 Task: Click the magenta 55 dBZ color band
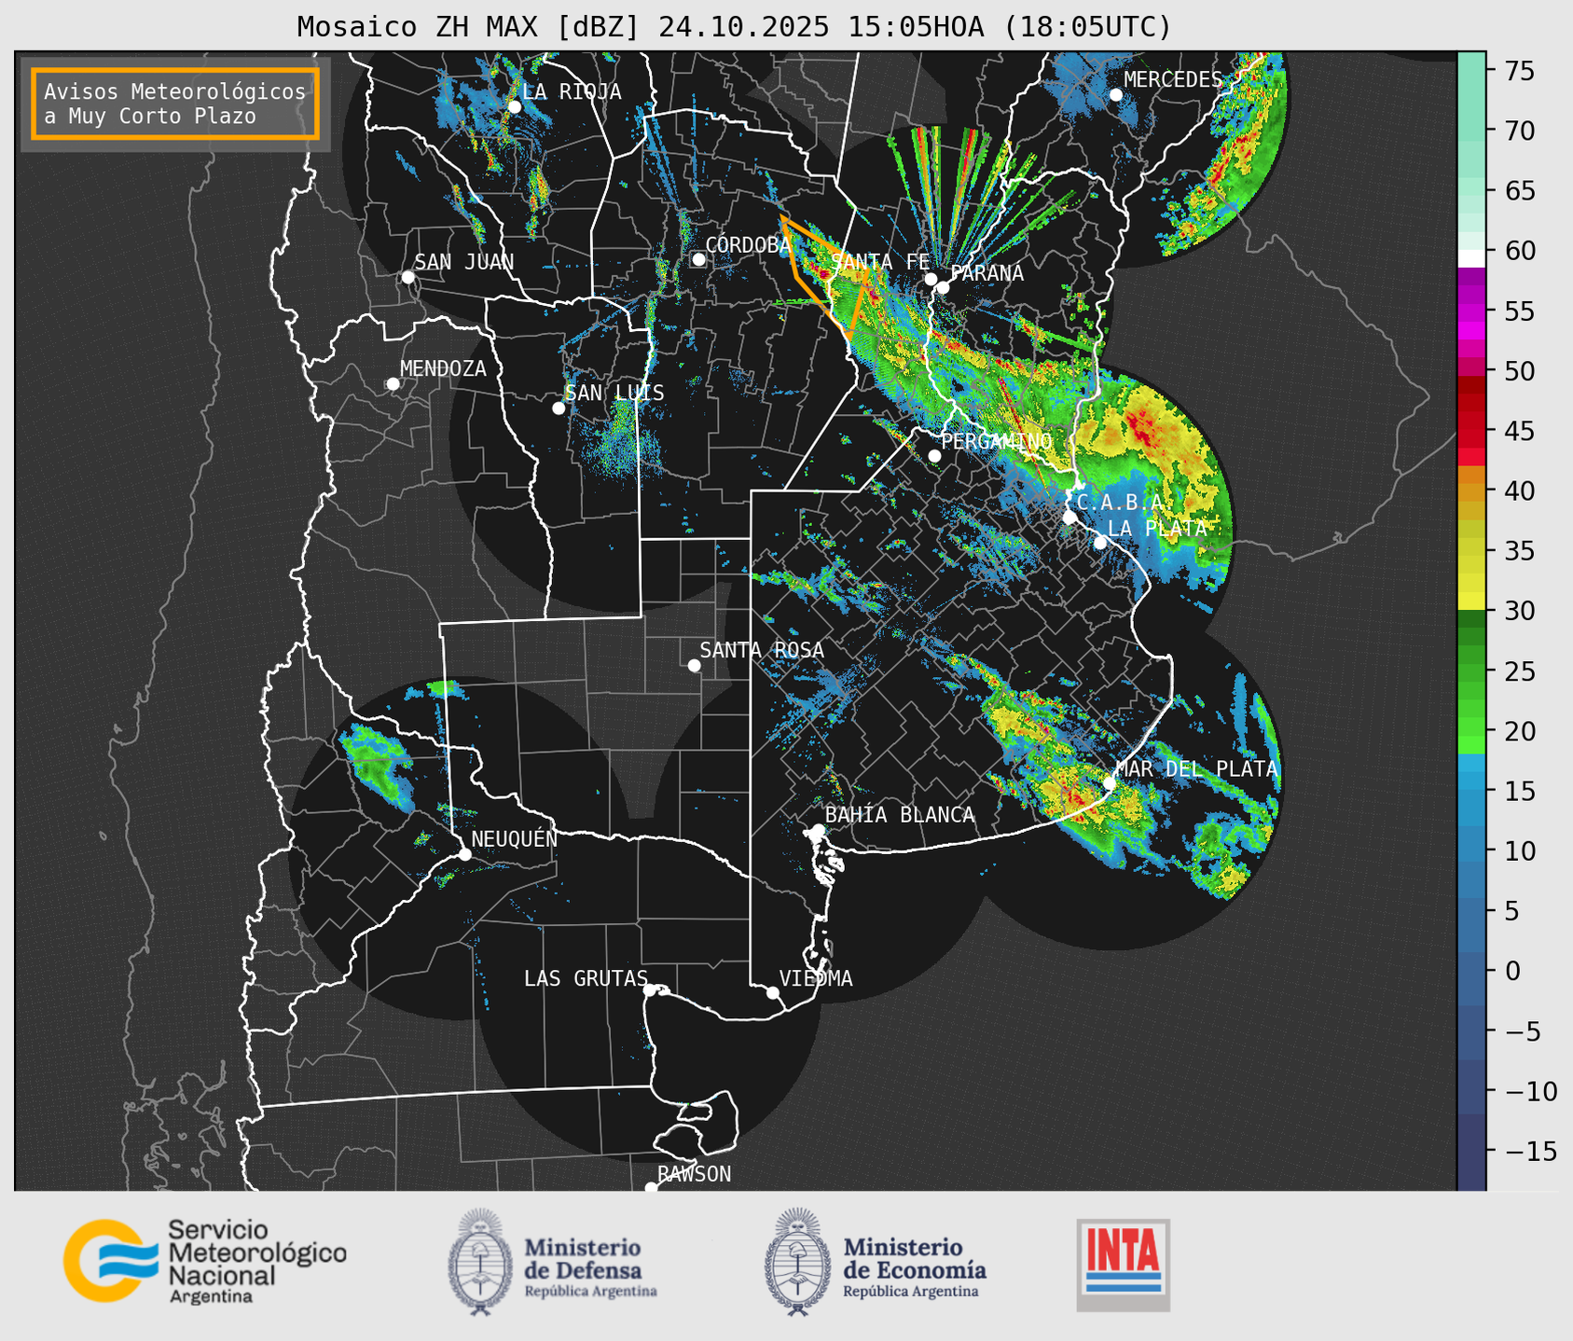click(1471, 311)
